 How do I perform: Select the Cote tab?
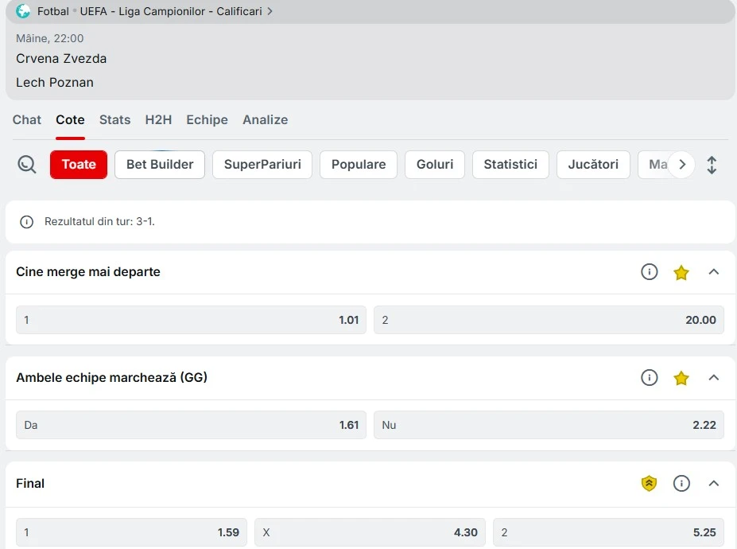(x=70, y=120)
